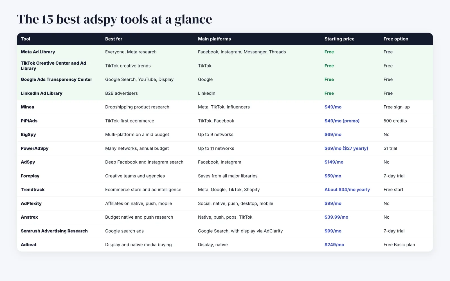Click the 'The 15 best adspy tools' heading

114,19
